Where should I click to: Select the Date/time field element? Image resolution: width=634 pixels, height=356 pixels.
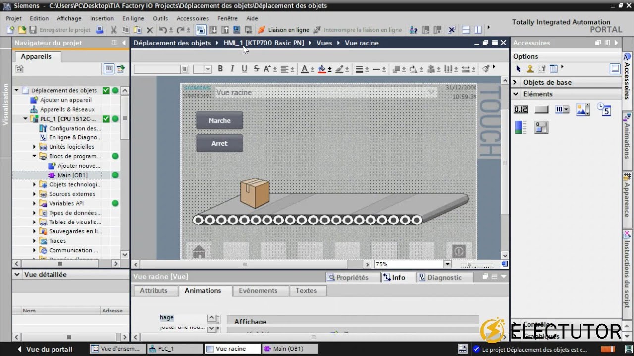pos(604,109)
